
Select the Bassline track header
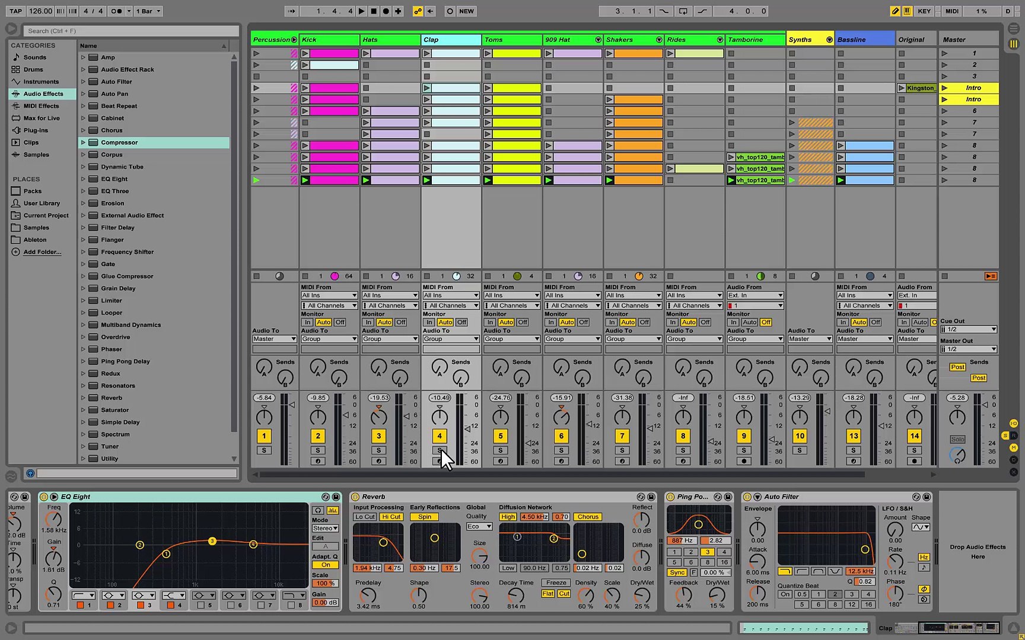[864, 40]
